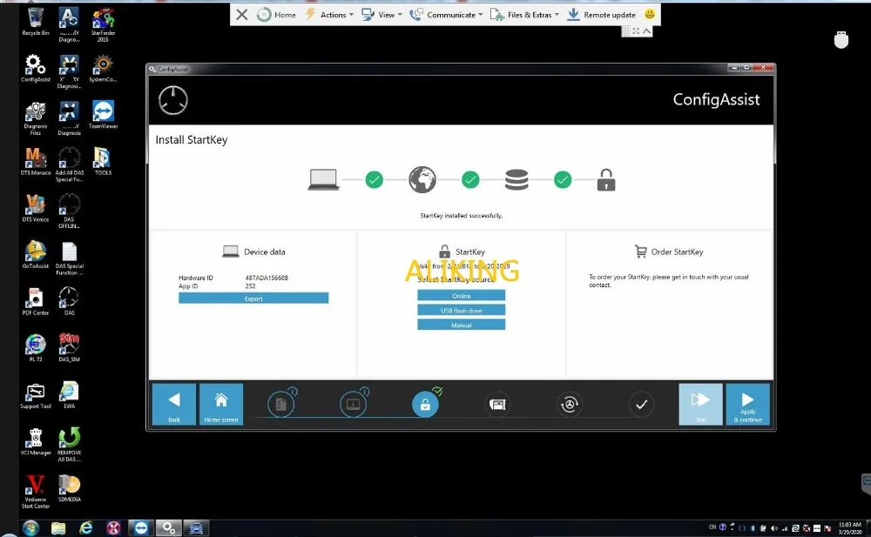Open the PL 72 shortcut
871x537 pixels.
pos(36,348)
